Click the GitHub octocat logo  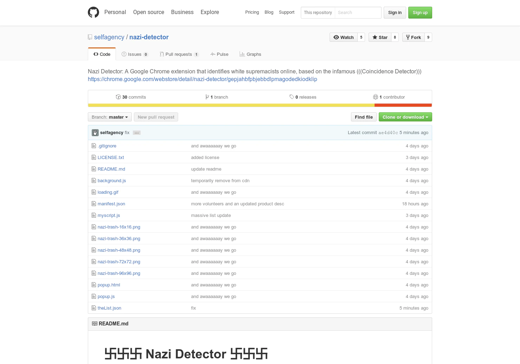pos(93,12)
